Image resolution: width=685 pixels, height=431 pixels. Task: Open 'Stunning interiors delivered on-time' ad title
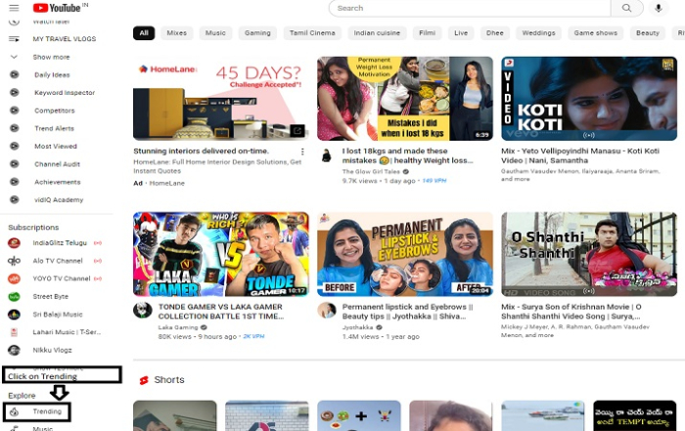(x=201, y=151)
